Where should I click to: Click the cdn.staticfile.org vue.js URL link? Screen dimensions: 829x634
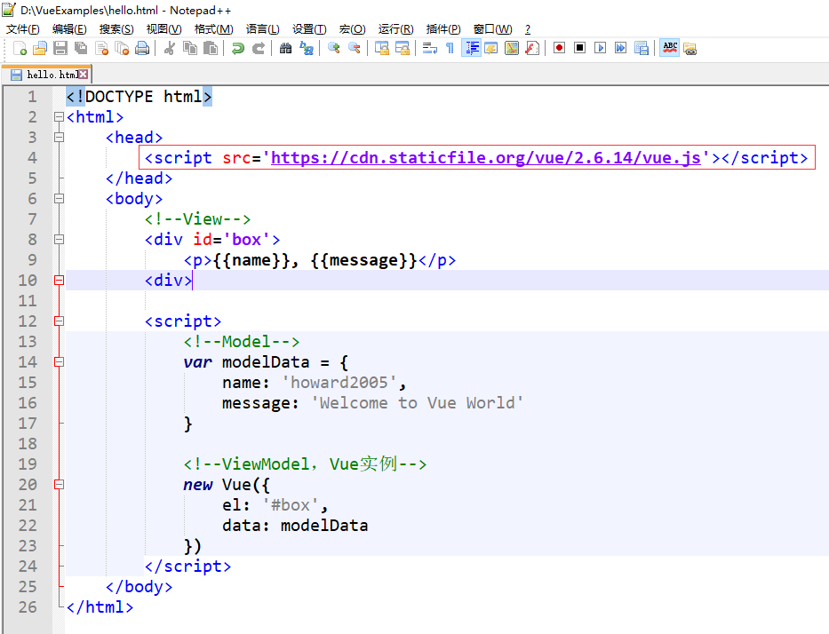coord(486,157)
